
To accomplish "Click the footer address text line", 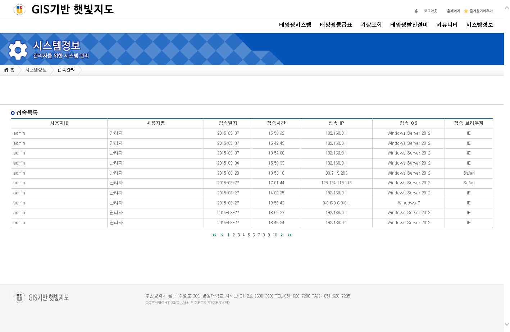I will click(x=248, y=296).
